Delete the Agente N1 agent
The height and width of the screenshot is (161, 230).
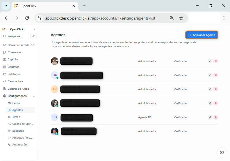(216, 117)
